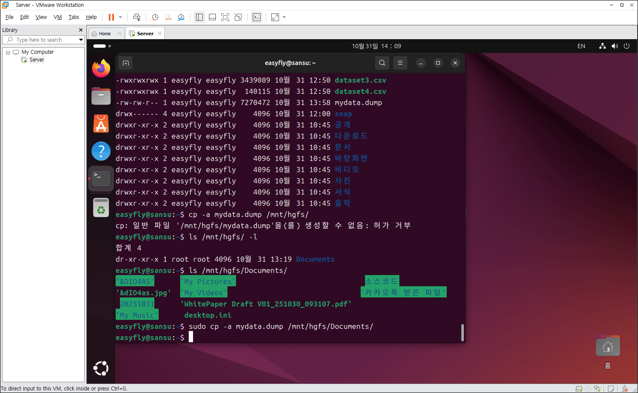Close the Server tab
The height and width of the screenshot is (393, 638).
[160, 34]
